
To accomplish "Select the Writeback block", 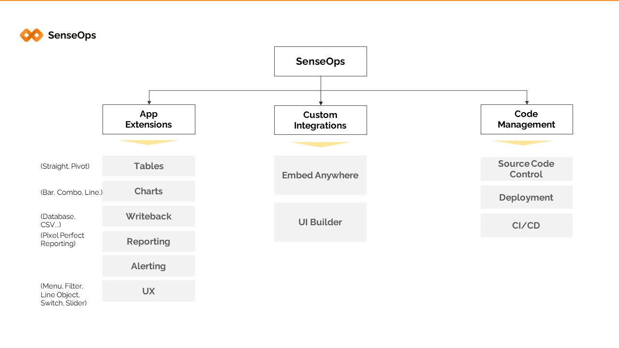I will click(x=148, y=216).
